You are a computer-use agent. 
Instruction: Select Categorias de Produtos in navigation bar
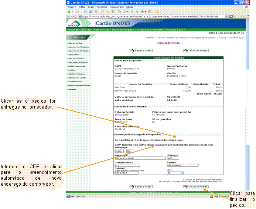[x=150, y=30]
